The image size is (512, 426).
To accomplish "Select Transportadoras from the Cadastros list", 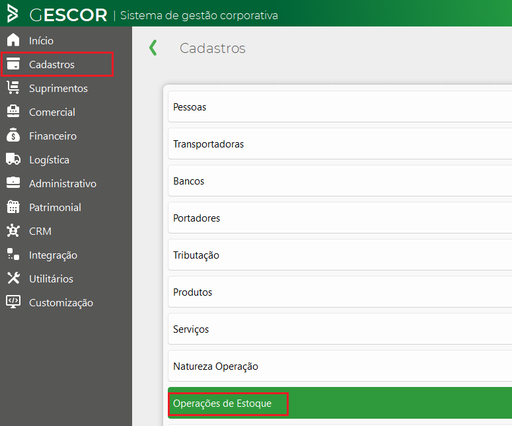I will point(340,144).
